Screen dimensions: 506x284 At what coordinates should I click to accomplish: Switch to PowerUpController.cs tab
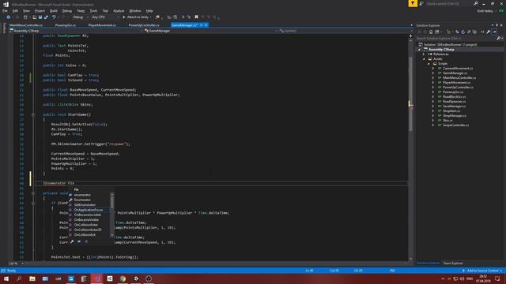coord(144,25)
